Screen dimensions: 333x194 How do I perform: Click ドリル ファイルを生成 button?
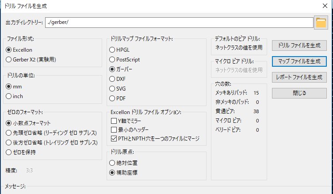coord(299,46)
